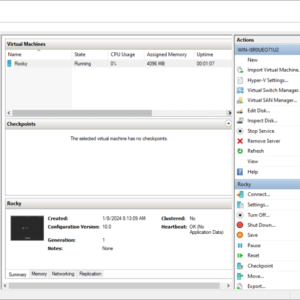This screenshot has height=300, width=300.
Task: Select the Rocky row name text
Action: 21,64
